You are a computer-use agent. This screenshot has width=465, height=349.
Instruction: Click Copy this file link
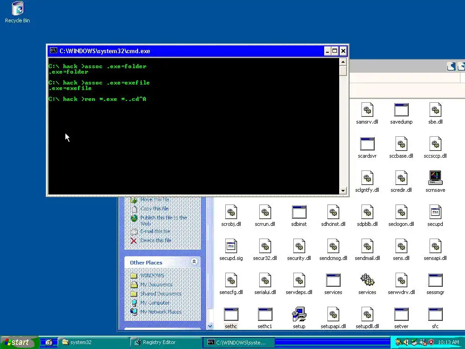(x=154, y=208)
